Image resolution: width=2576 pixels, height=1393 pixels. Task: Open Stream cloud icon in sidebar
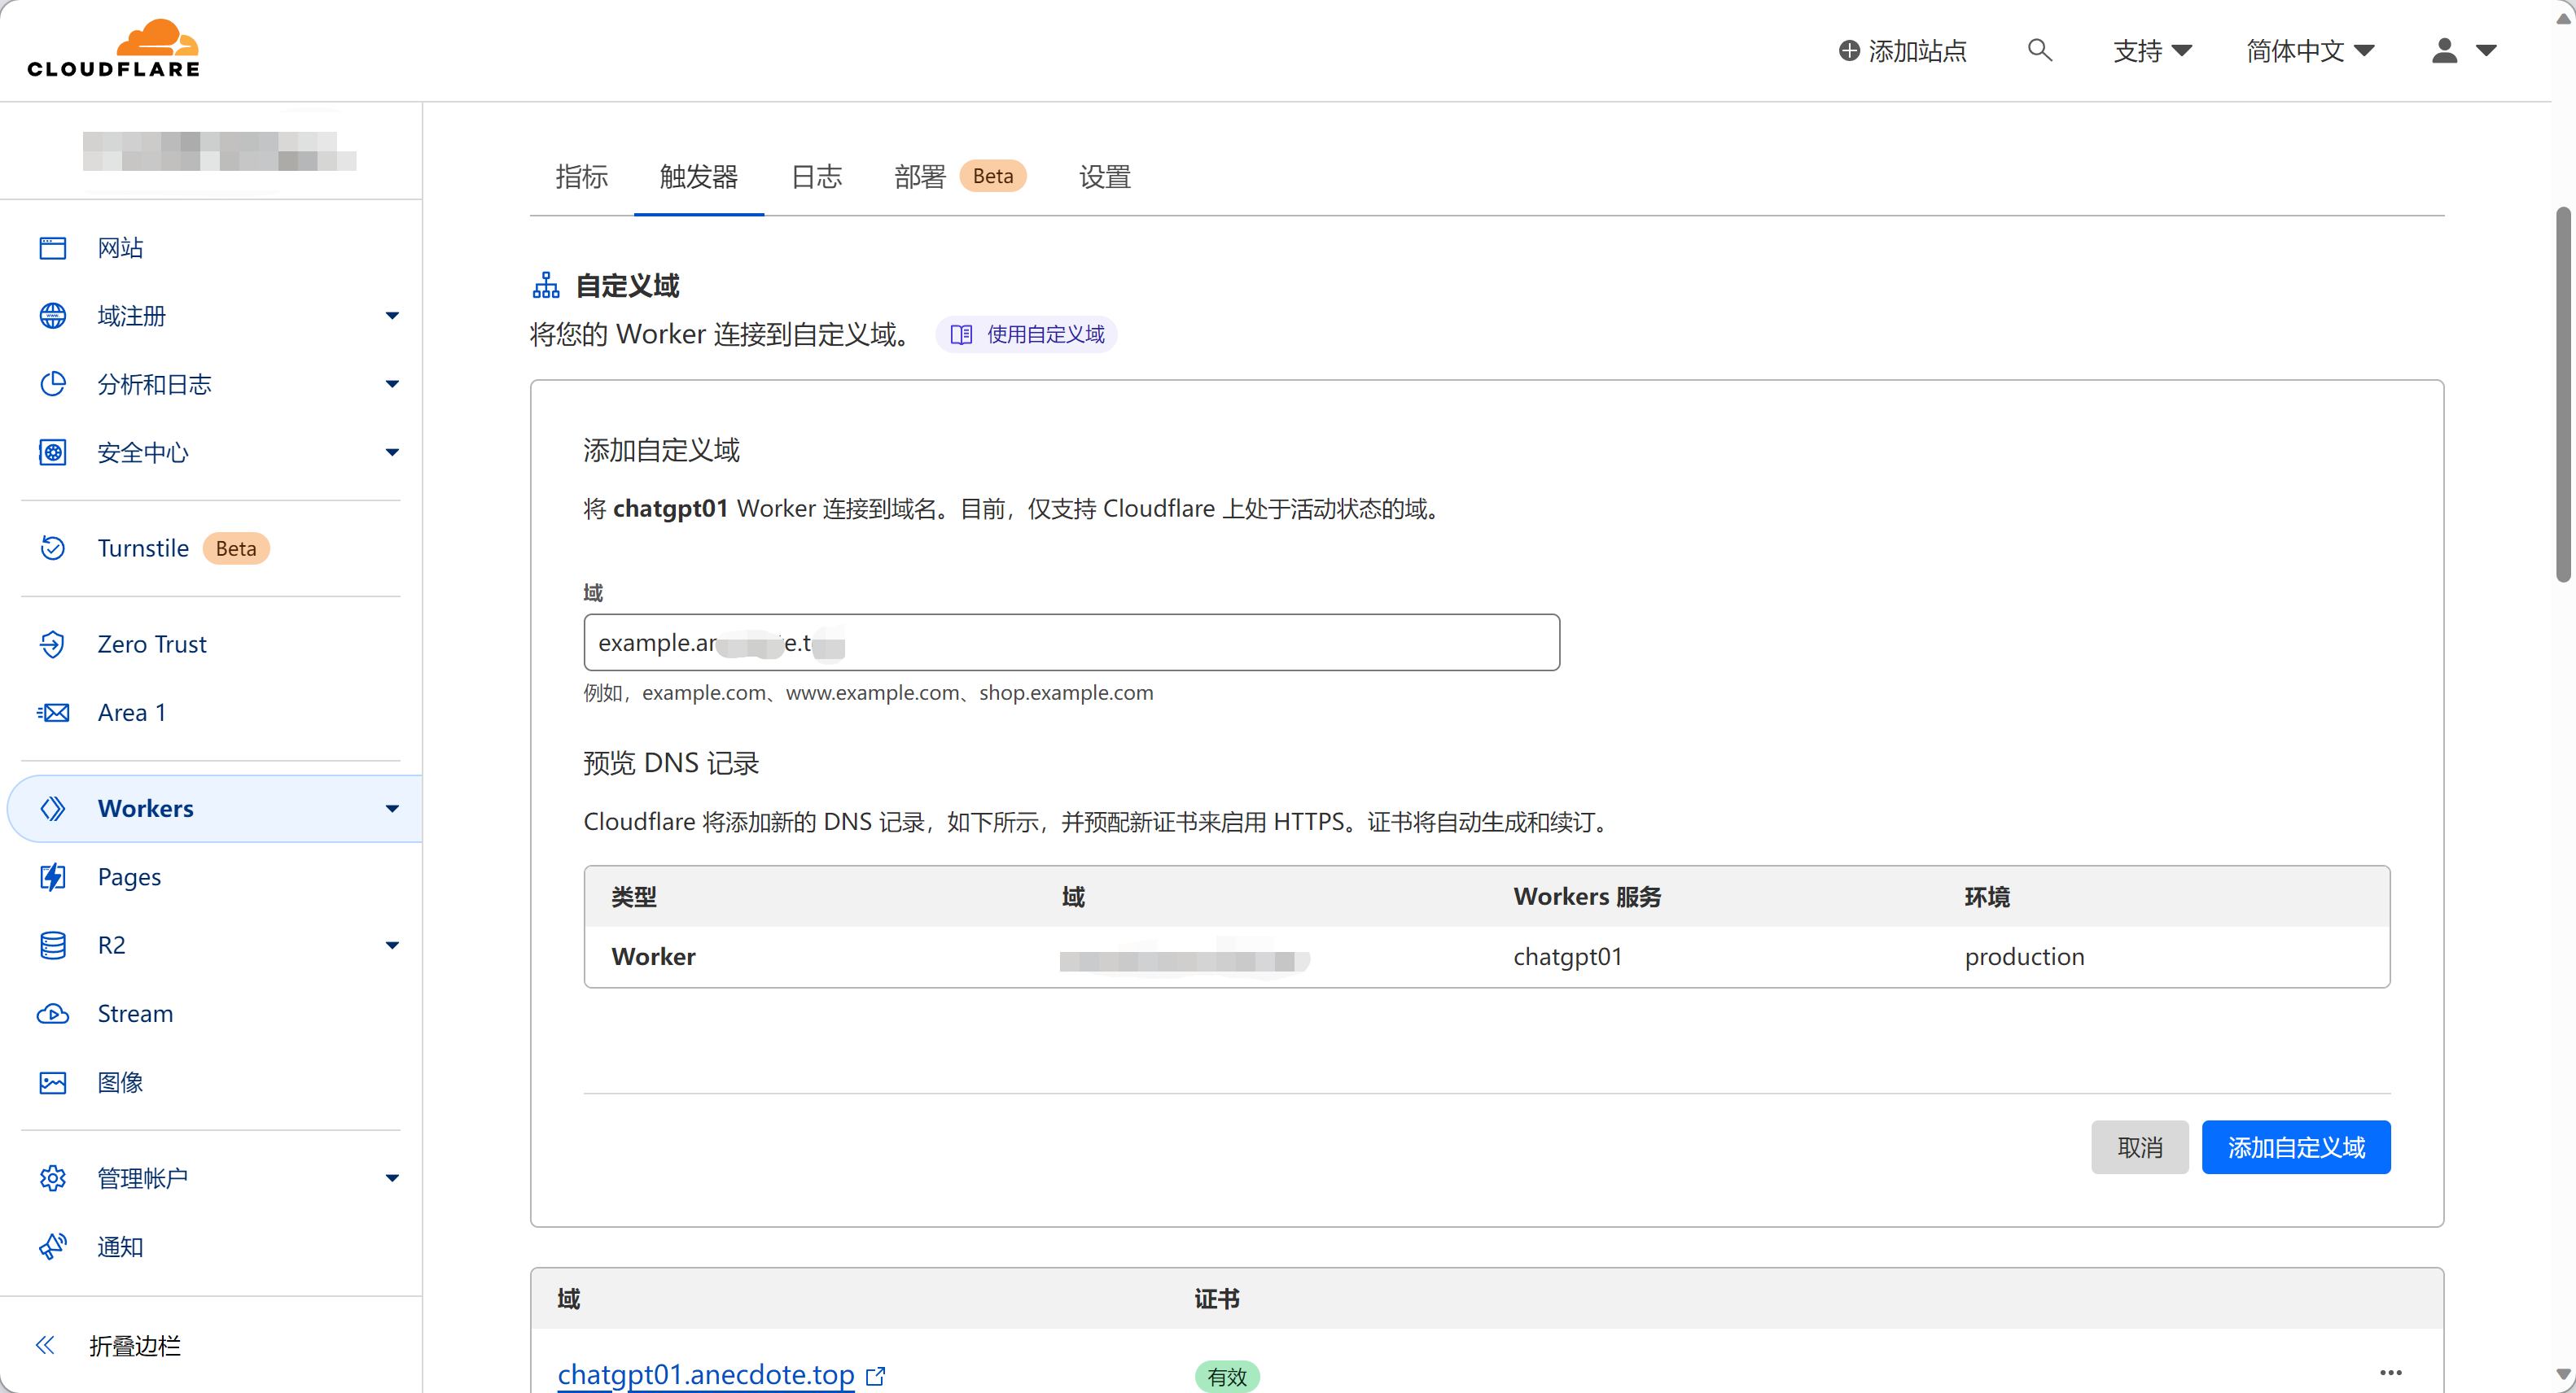click(52, 1013)
